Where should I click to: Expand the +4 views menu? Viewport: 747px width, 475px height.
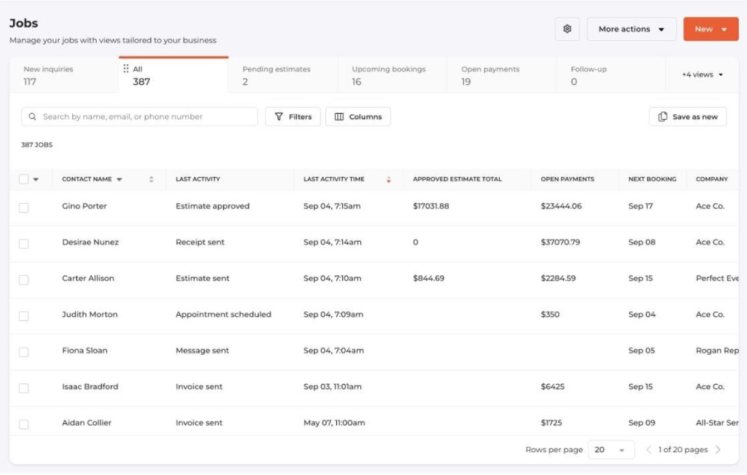tap(702, 75)
